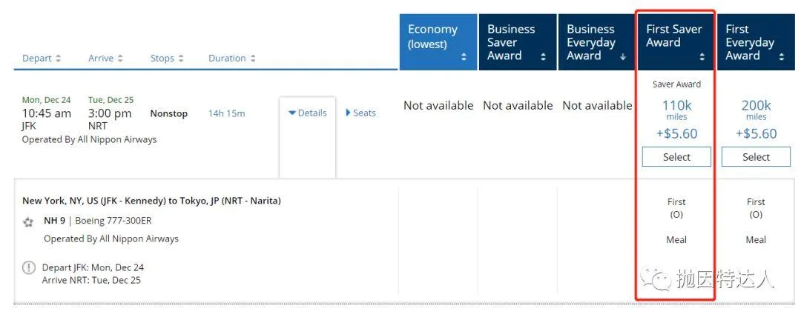Viewport: 801px width, 314px height.
Task: Click the Duration sort arrows icon
Action: (252, 58)
